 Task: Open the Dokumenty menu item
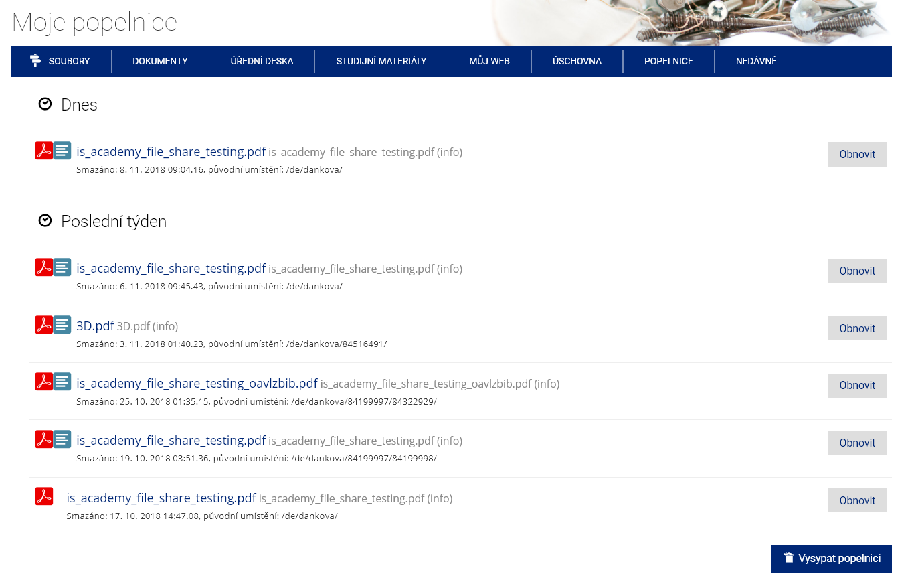160,61
